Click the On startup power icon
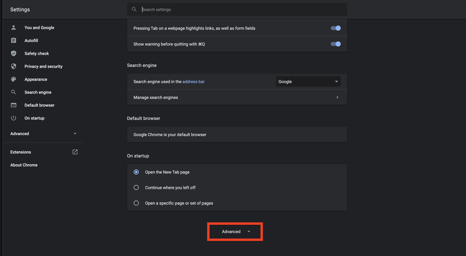Screen dimensions: 466x256 click(x=14, y=118)
